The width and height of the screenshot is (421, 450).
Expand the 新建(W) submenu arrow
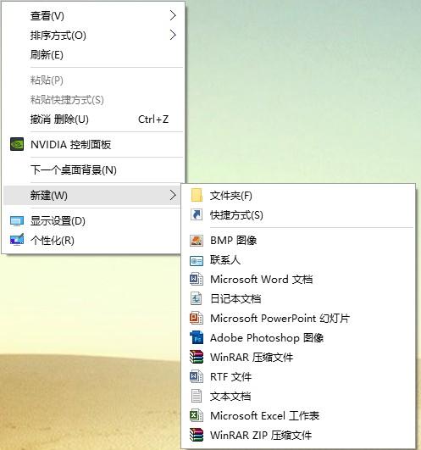pos(173,195)
